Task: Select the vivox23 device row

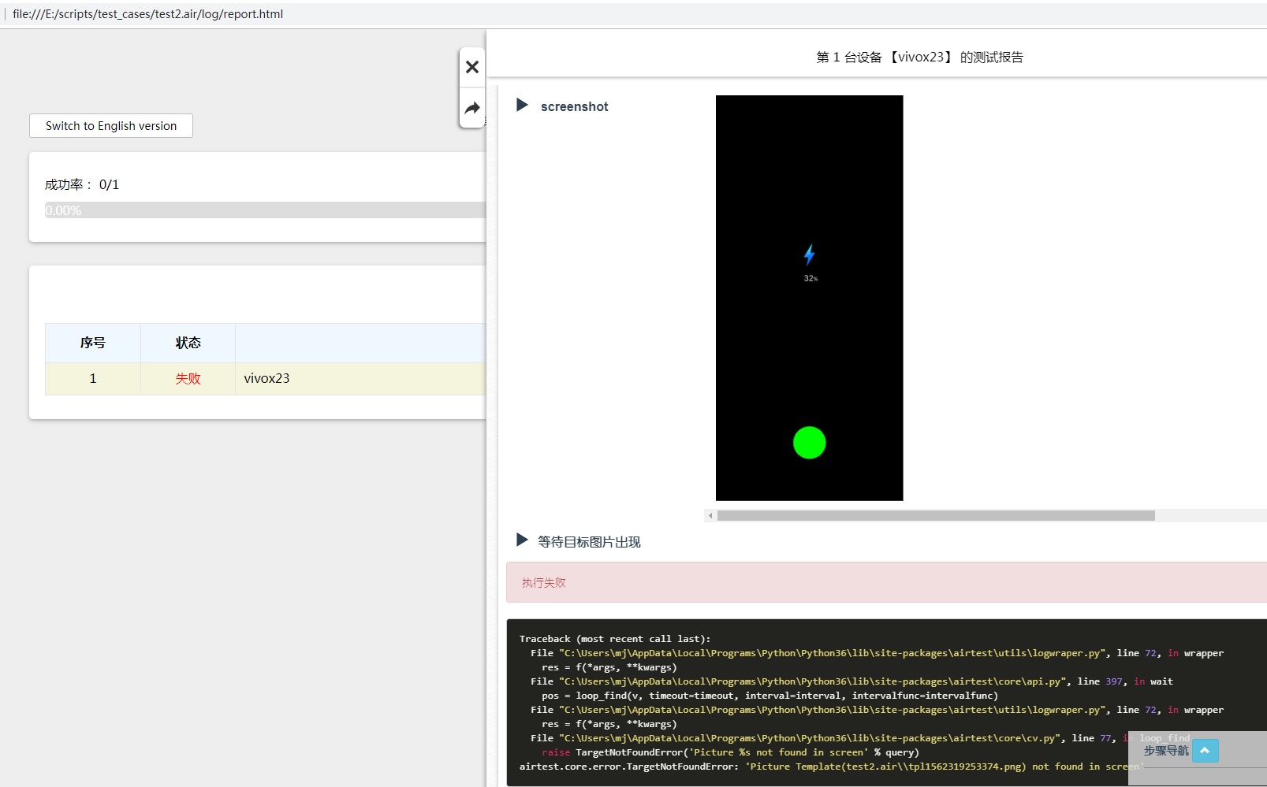Action: pyautogui.click(x=266, y=379)
